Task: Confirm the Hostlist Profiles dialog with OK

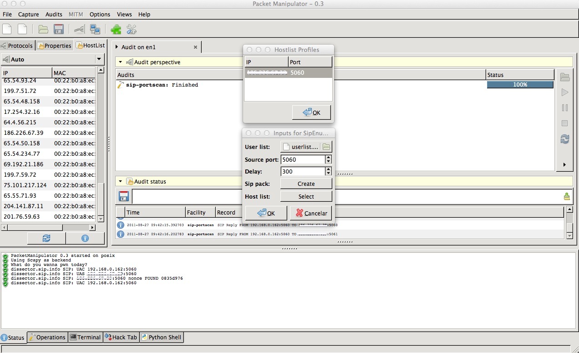Action: [x=311, y=113]
